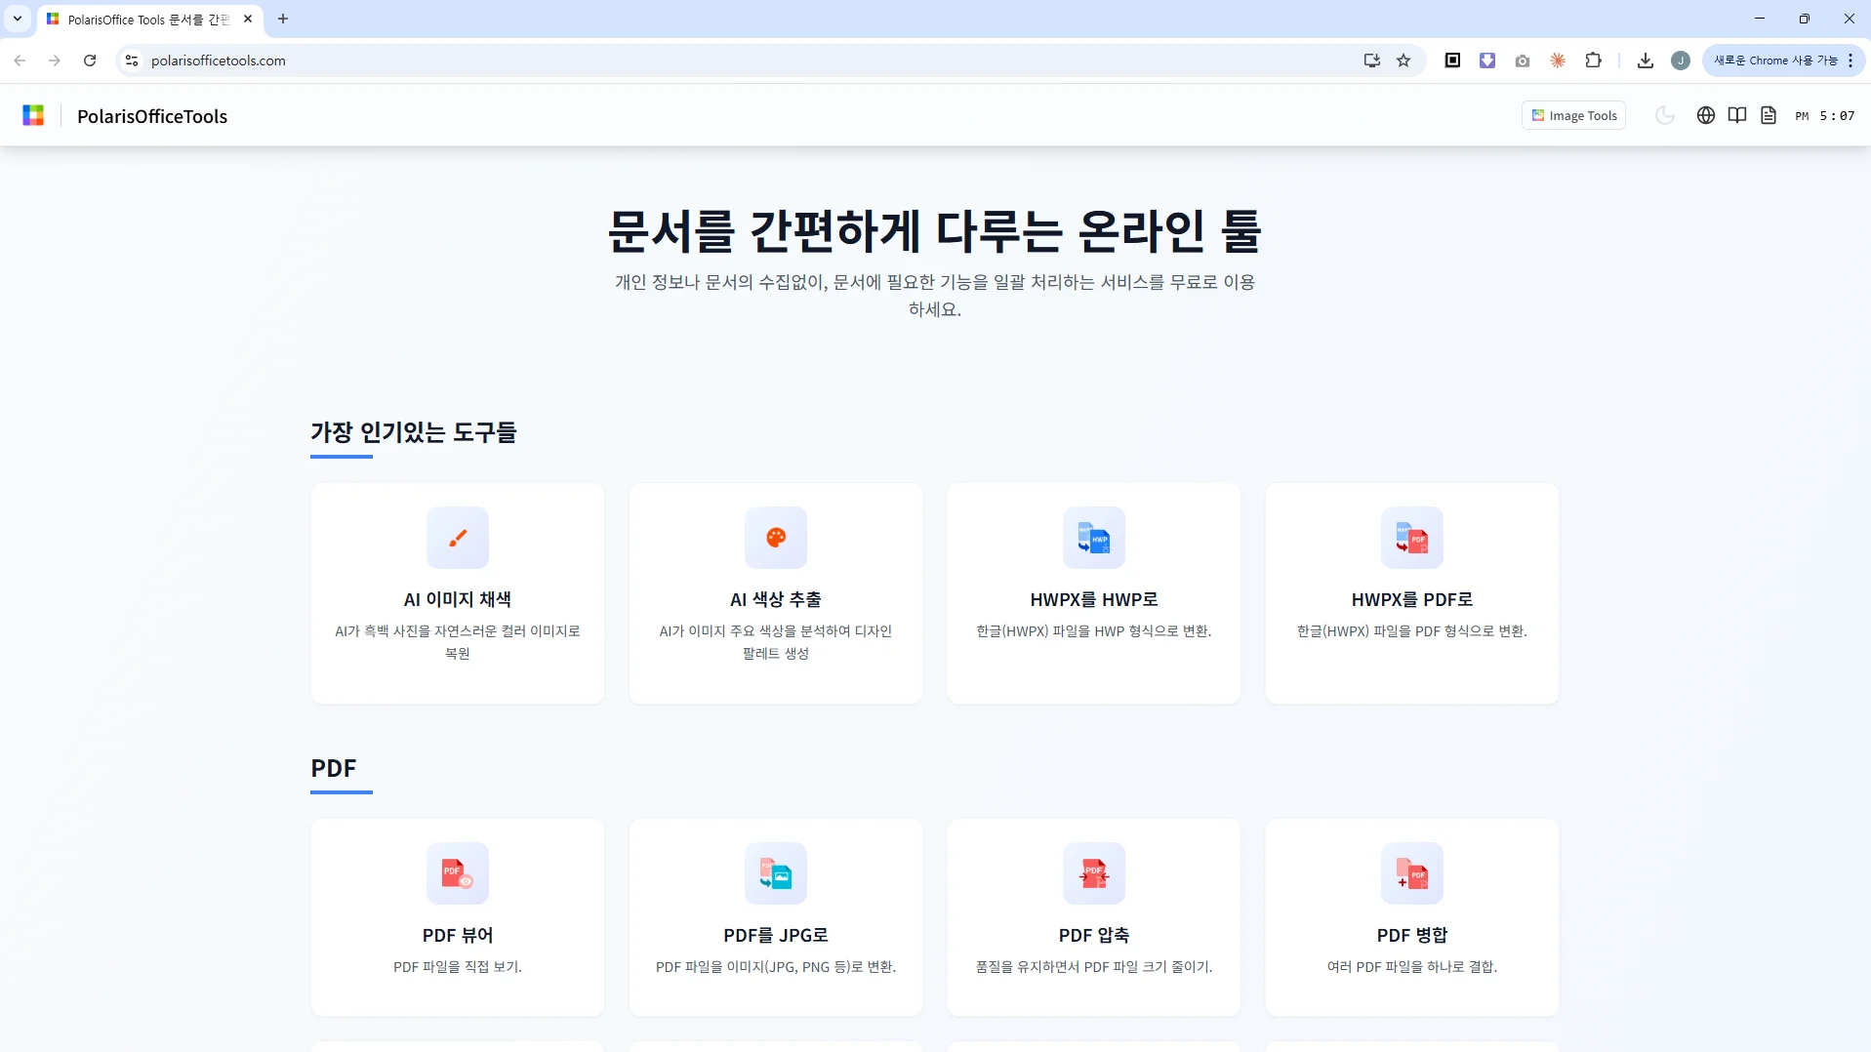Open the HWPX를 HWP로 card title
1871x1052 pixels.
[1094, 599]
